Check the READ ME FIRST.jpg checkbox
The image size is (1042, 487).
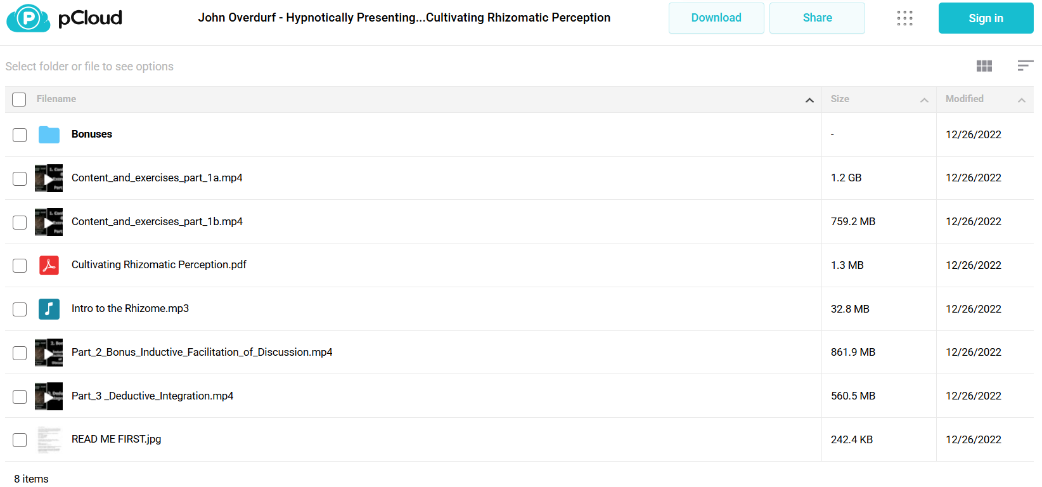coord(20,440)
